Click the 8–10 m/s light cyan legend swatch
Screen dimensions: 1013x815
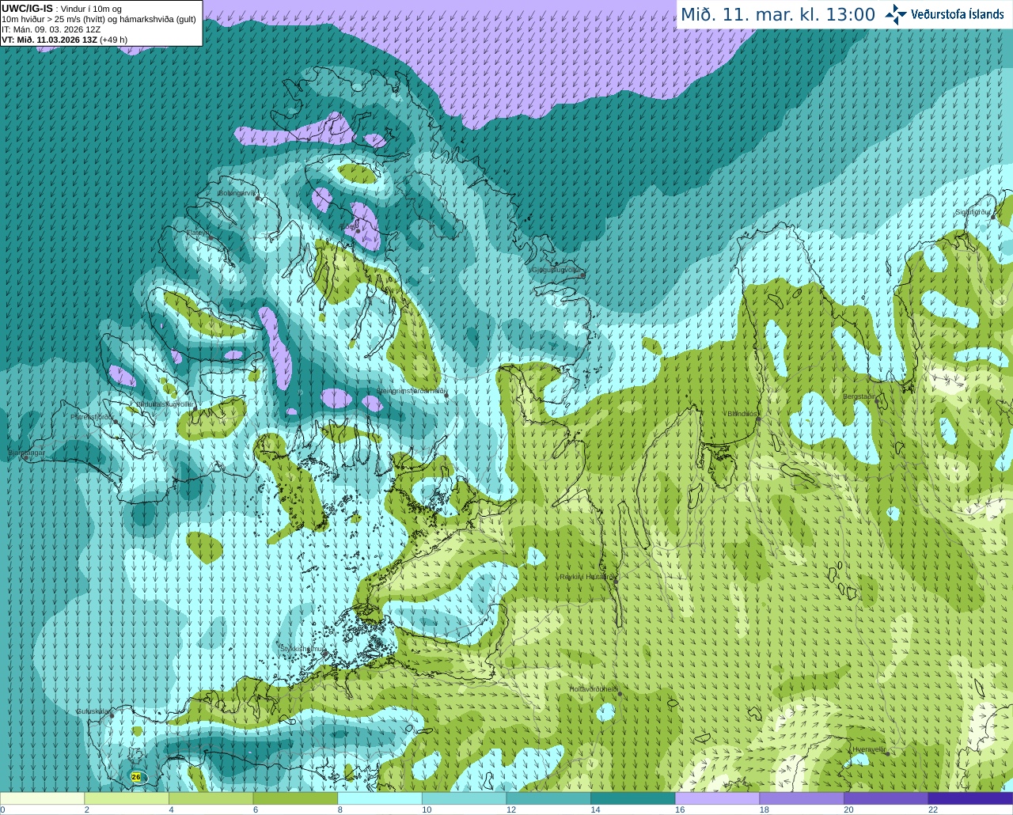point(380,798)
